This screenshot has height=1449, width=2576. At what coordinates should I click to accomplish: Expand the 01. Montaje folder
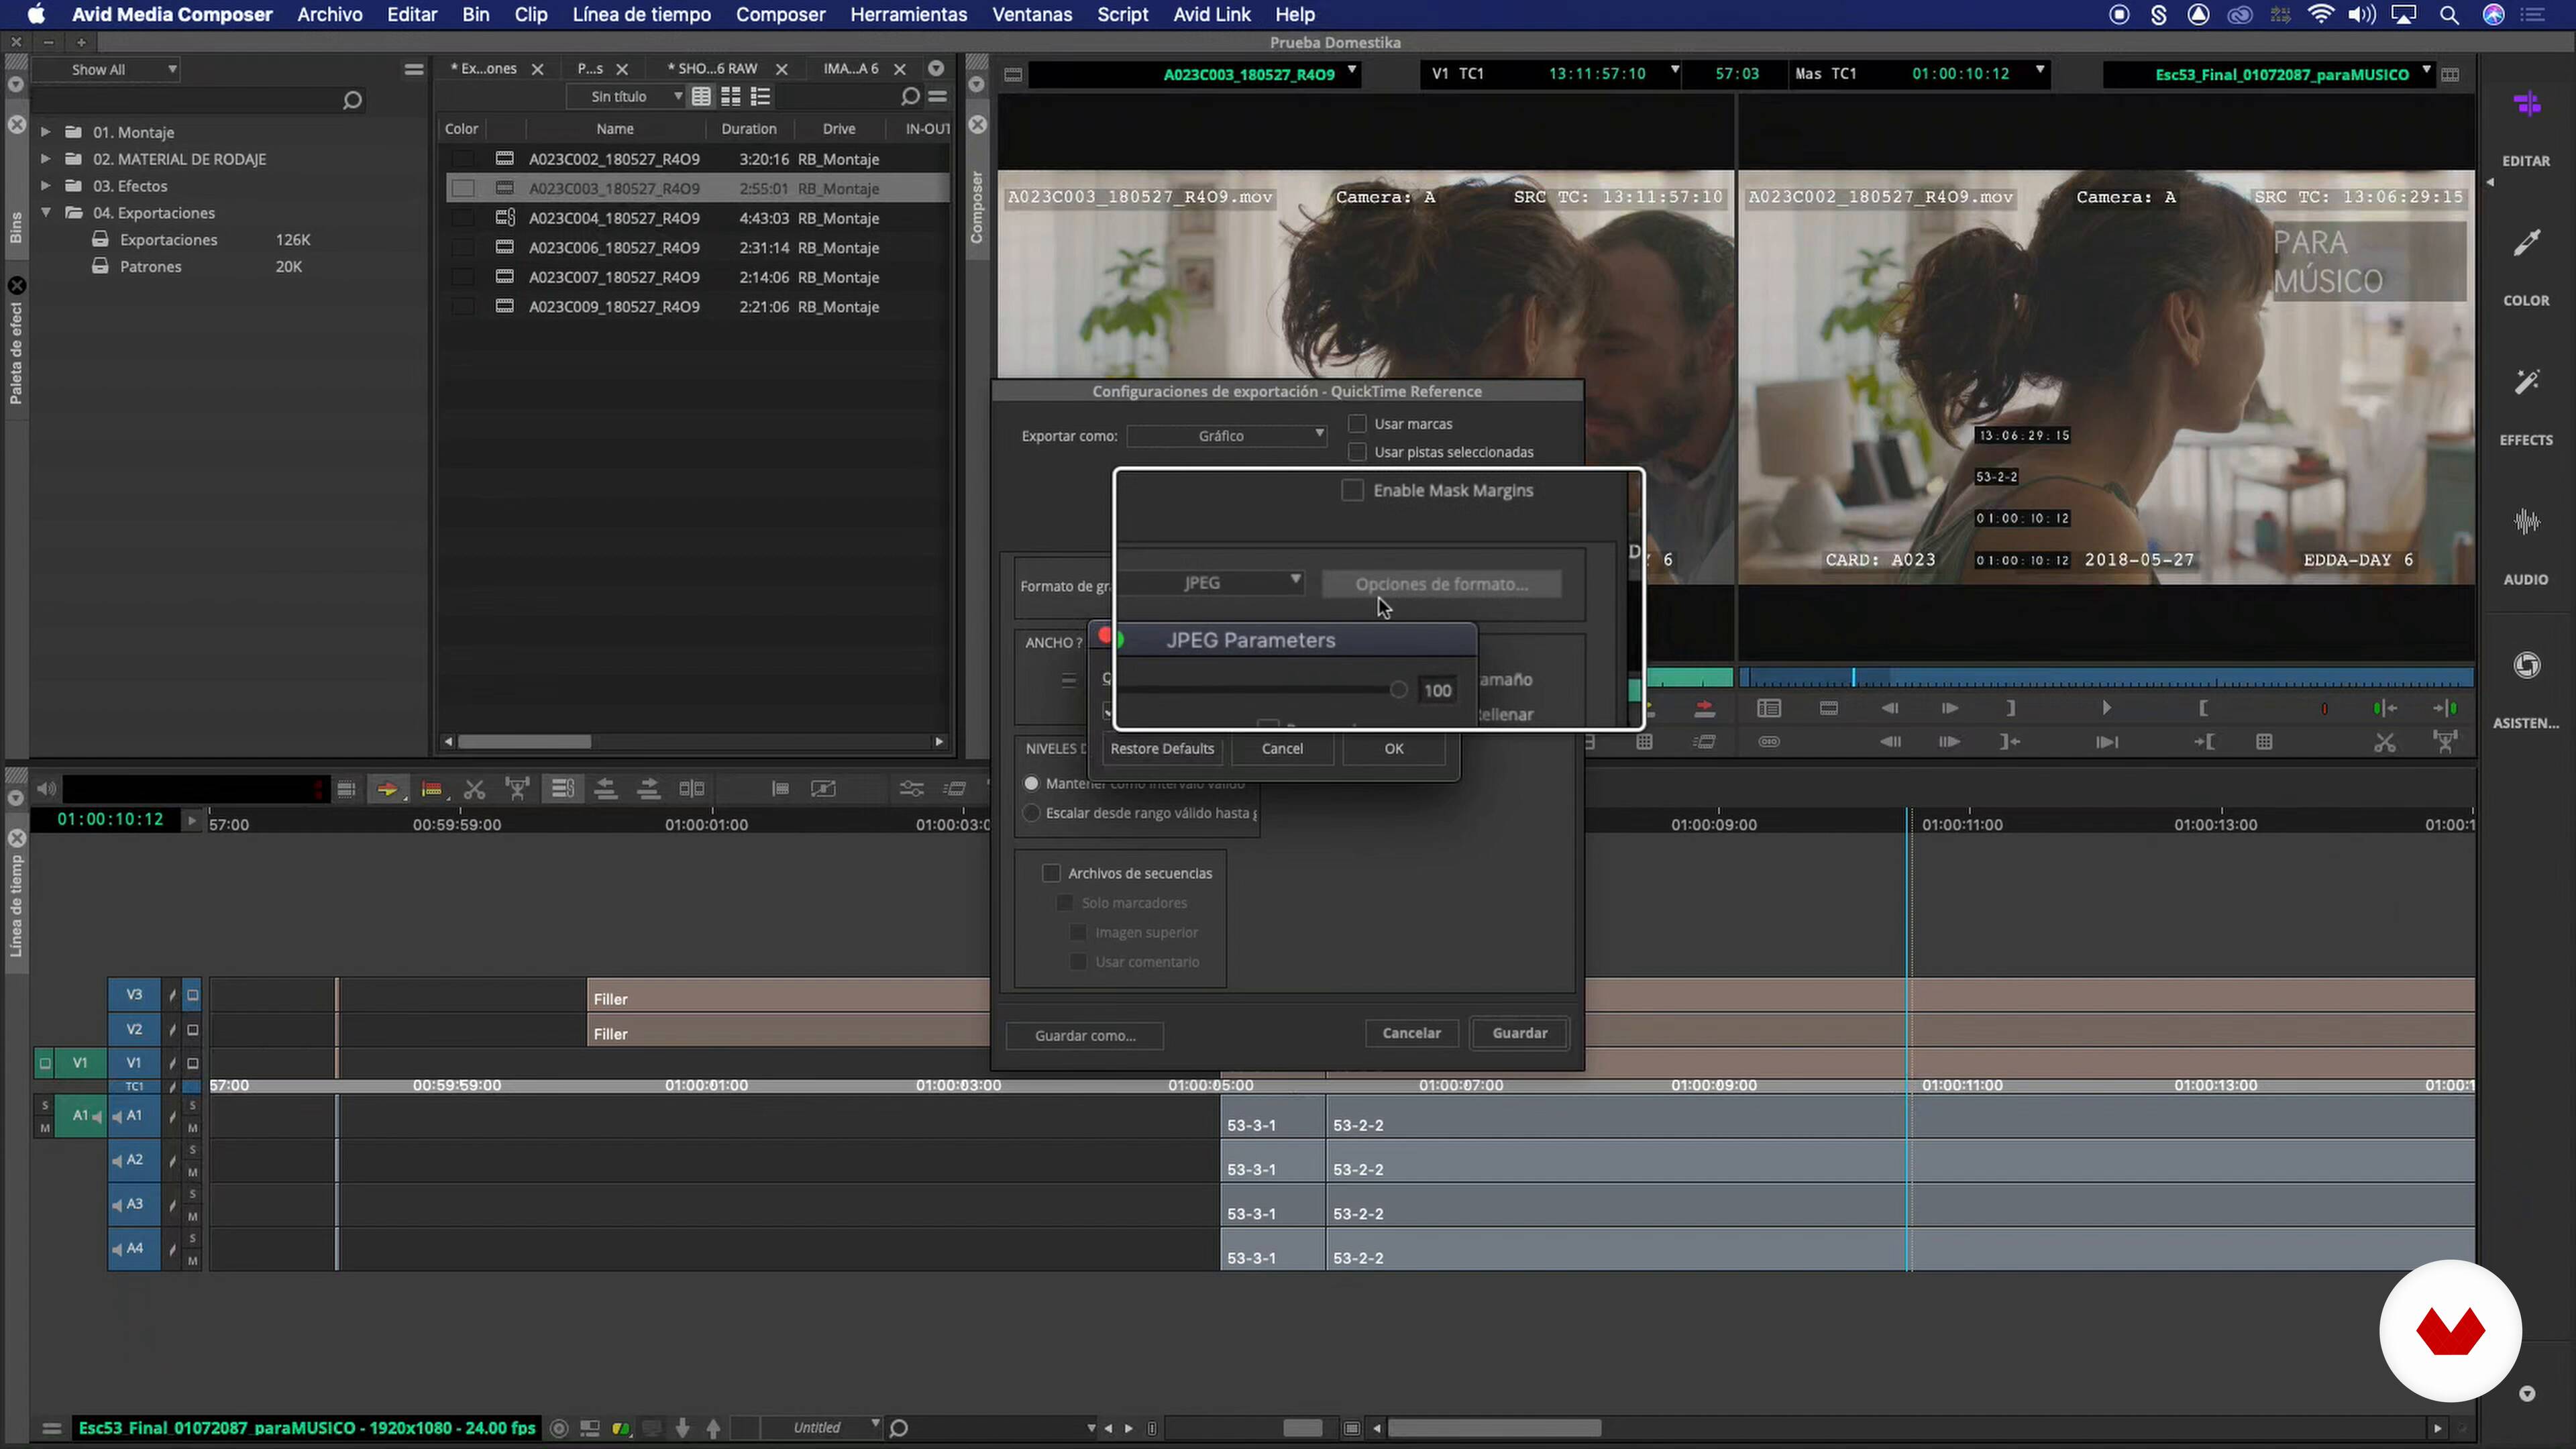[x=45, y=132]
